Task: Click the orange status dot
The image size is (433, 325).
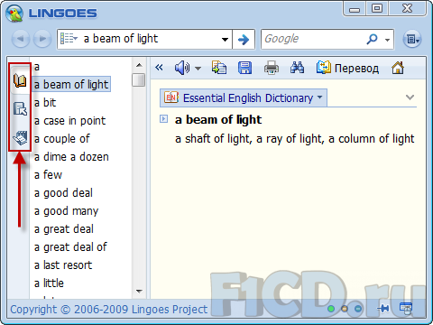Action: coord(345,309)
